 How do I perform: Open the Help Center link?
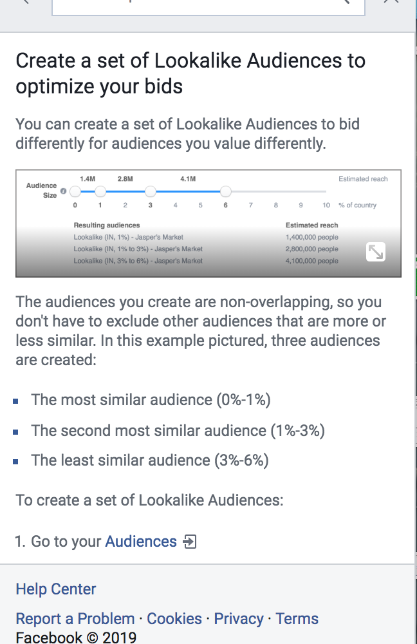tap(56, 589)
